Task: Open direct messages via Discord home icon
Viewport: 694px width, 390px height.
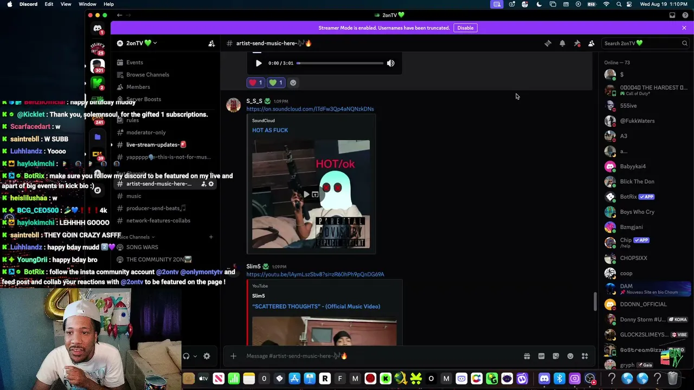Action: (98, 29)
